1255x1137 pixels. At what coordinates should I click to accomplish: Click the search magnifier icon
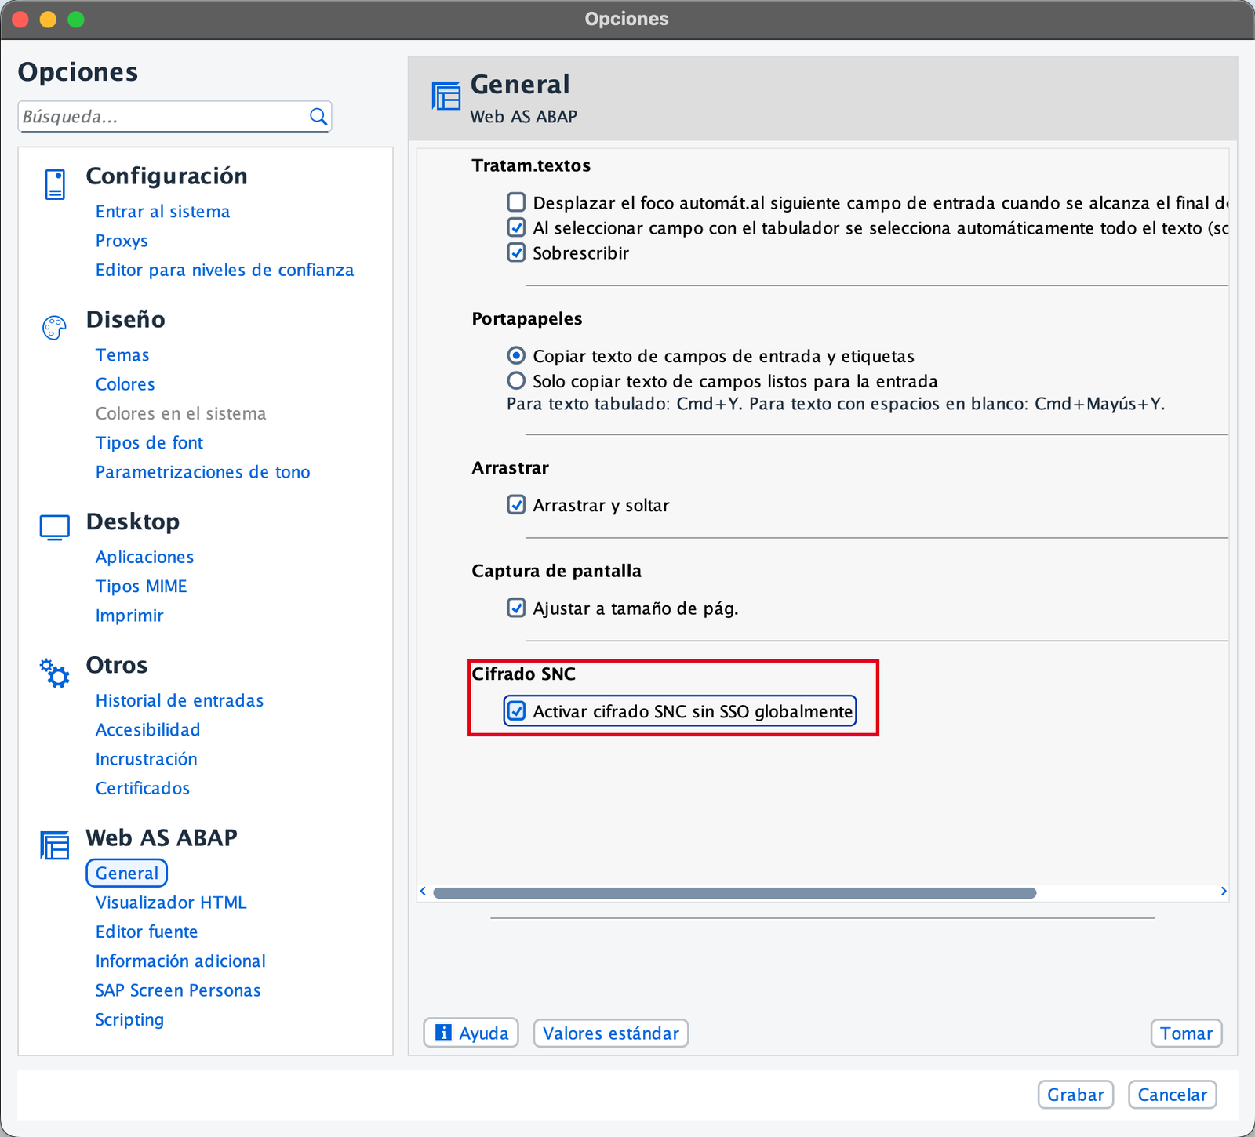click(318, 117)
